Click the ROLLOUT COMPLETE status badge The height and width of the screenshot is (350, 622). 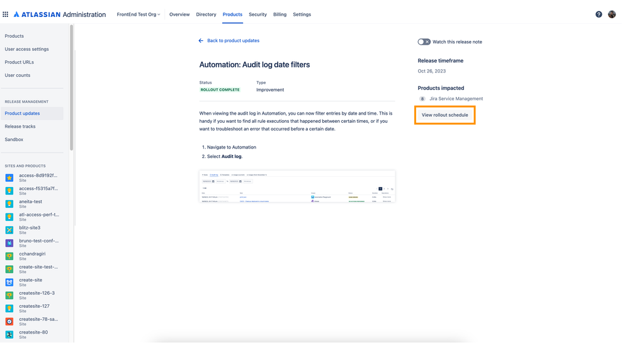pos(220,89)
